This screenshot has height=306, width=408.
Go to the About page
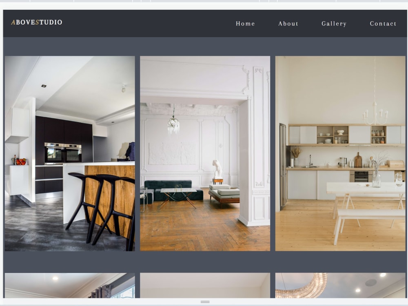pyautogui.click(x=288, y=24)
